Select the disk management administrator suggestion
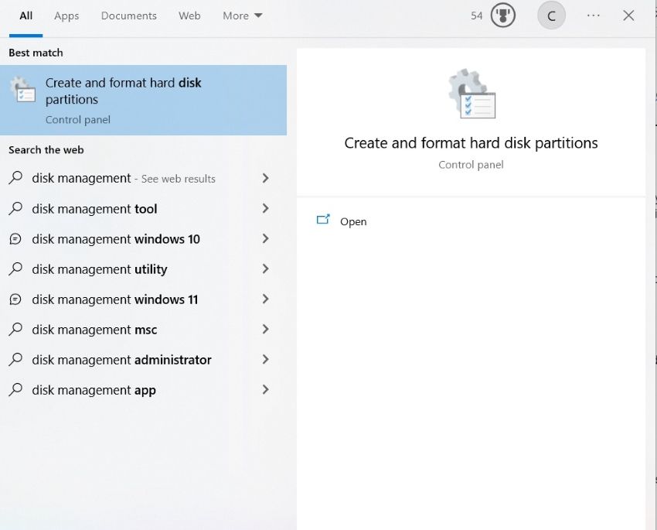The height and width of the screenshot is (530, 657). pyautogui.click(x=121, y=360)
